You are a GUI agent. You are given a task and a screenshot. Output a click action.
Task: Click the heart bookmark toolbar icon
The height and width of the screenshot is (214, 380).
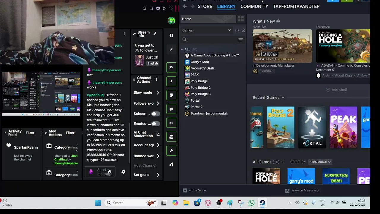coord(171,8)
